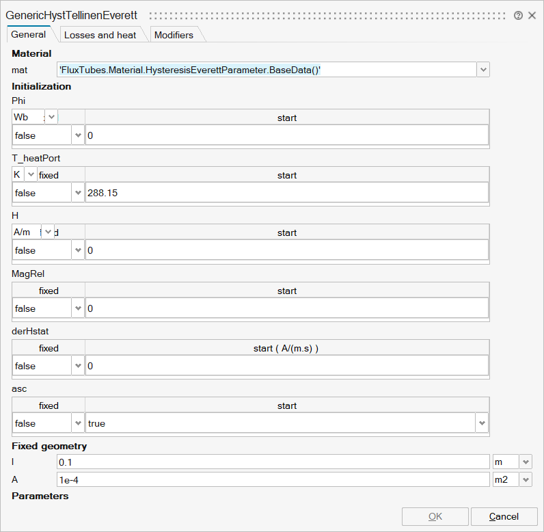
Task: Click the Phi start value field
Action: [287, 135]
